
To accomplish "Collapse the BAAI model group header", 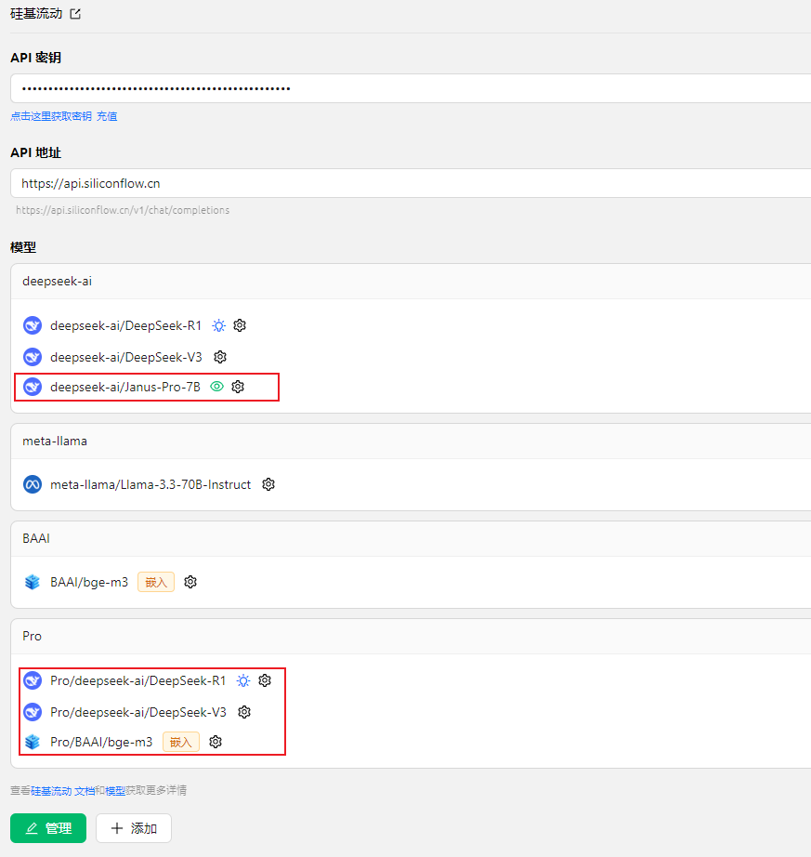I will [x=411, y=539].
